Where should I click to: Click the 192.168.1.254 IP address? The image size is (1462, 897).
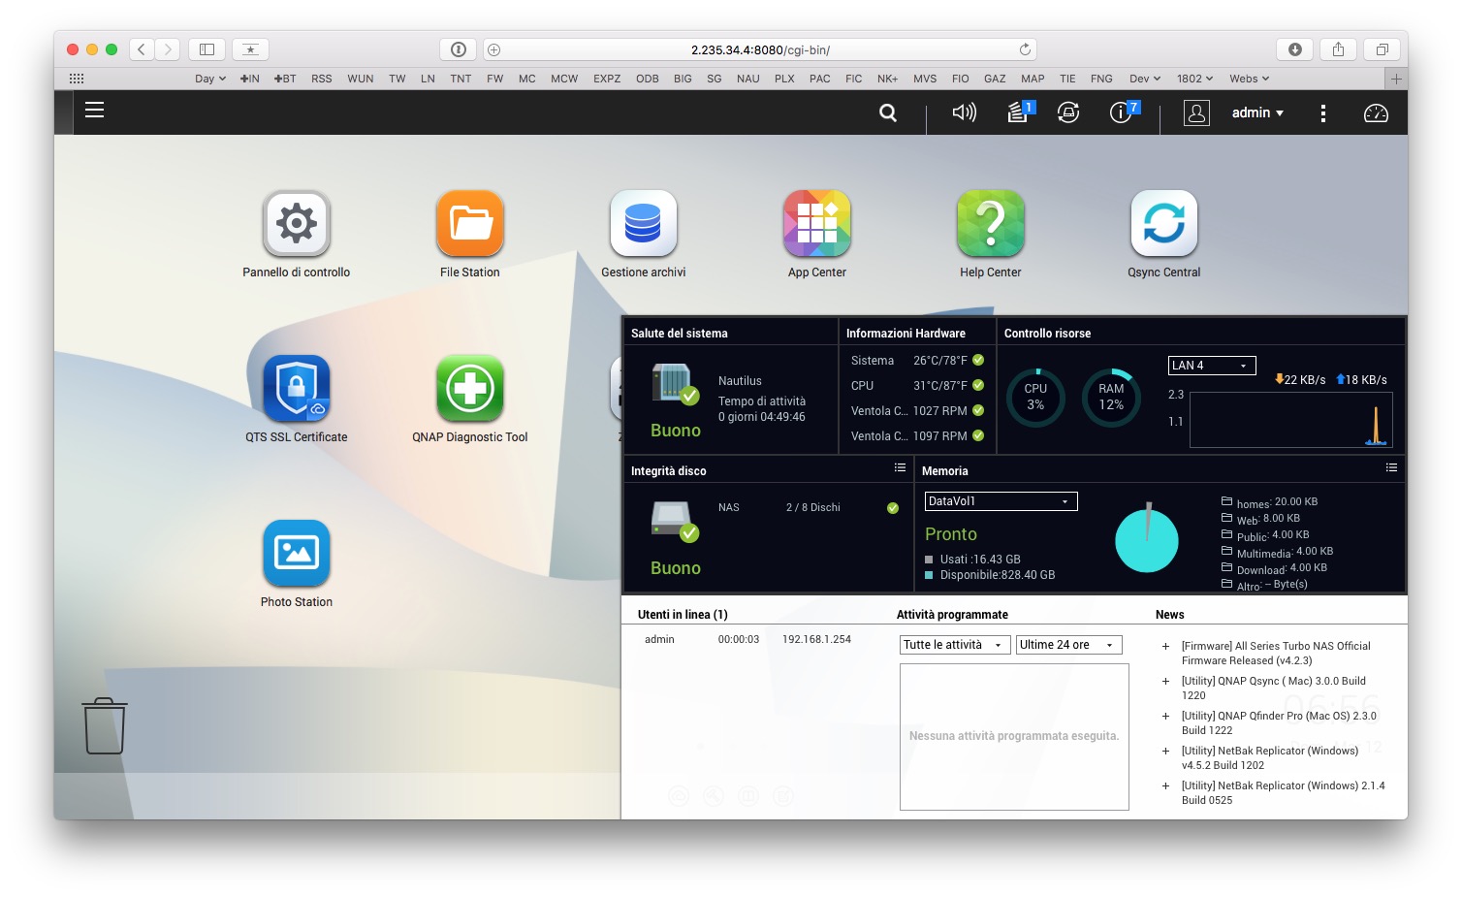[816, 639]
